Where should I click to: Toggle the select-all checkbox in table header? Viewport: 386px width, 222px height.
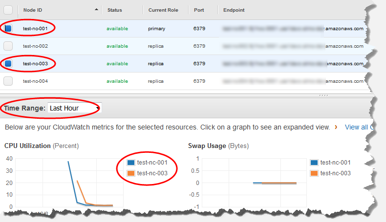8,10
